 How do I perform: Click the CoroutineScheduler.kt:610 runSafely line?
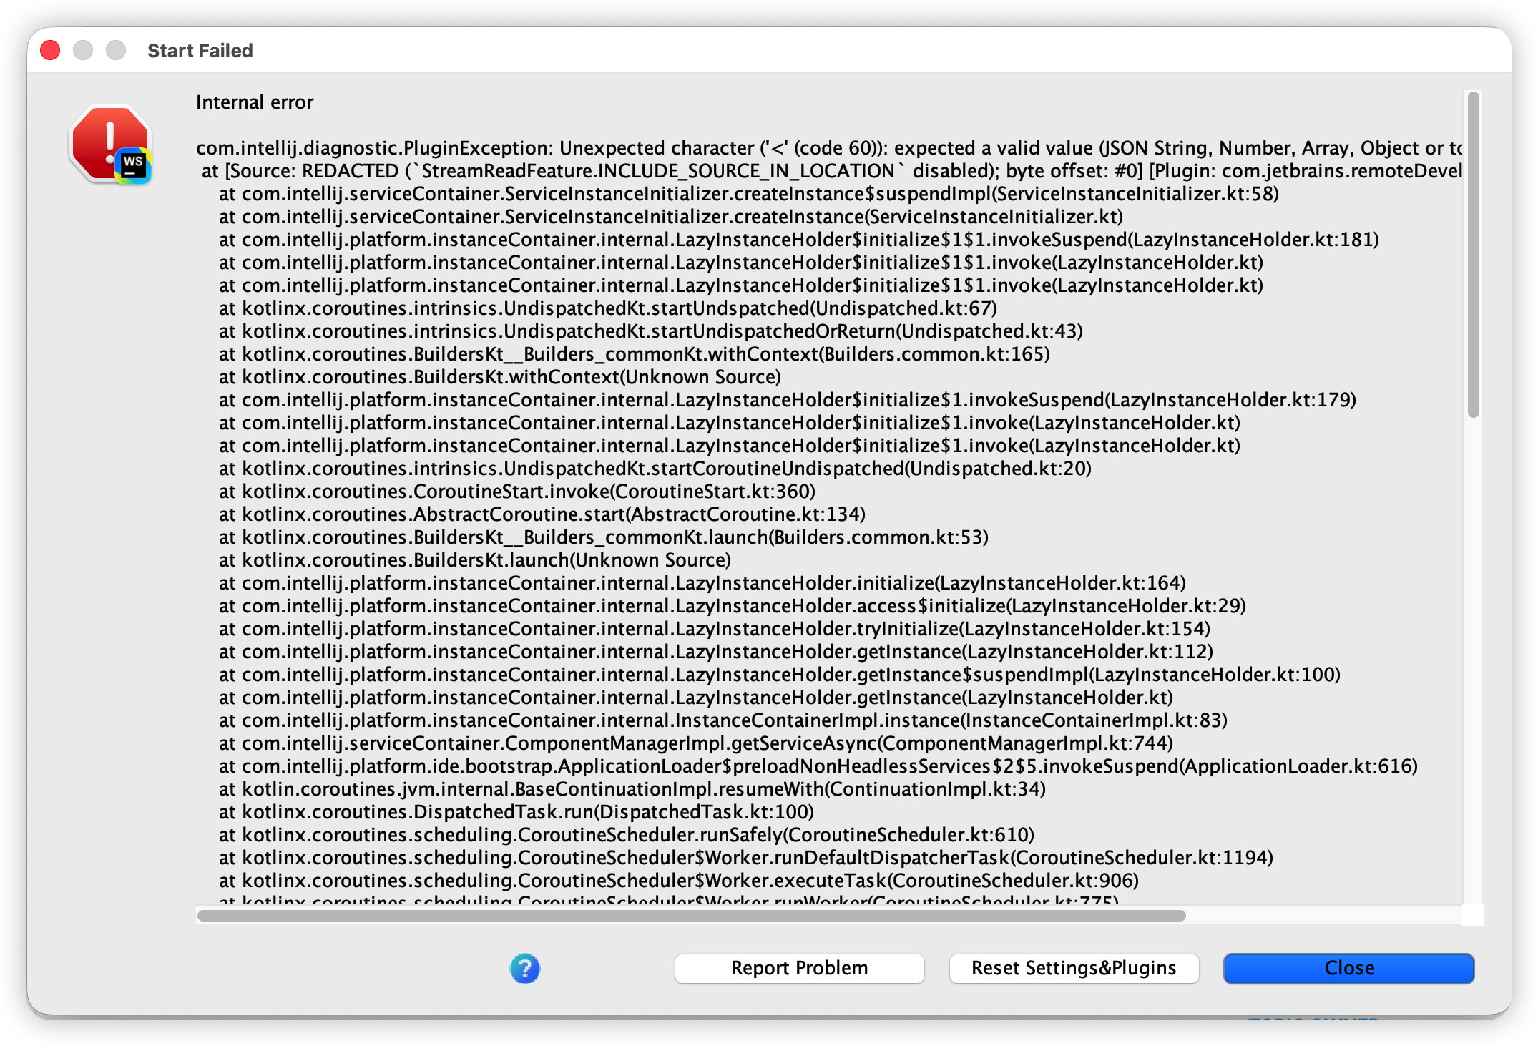(627, 835)
